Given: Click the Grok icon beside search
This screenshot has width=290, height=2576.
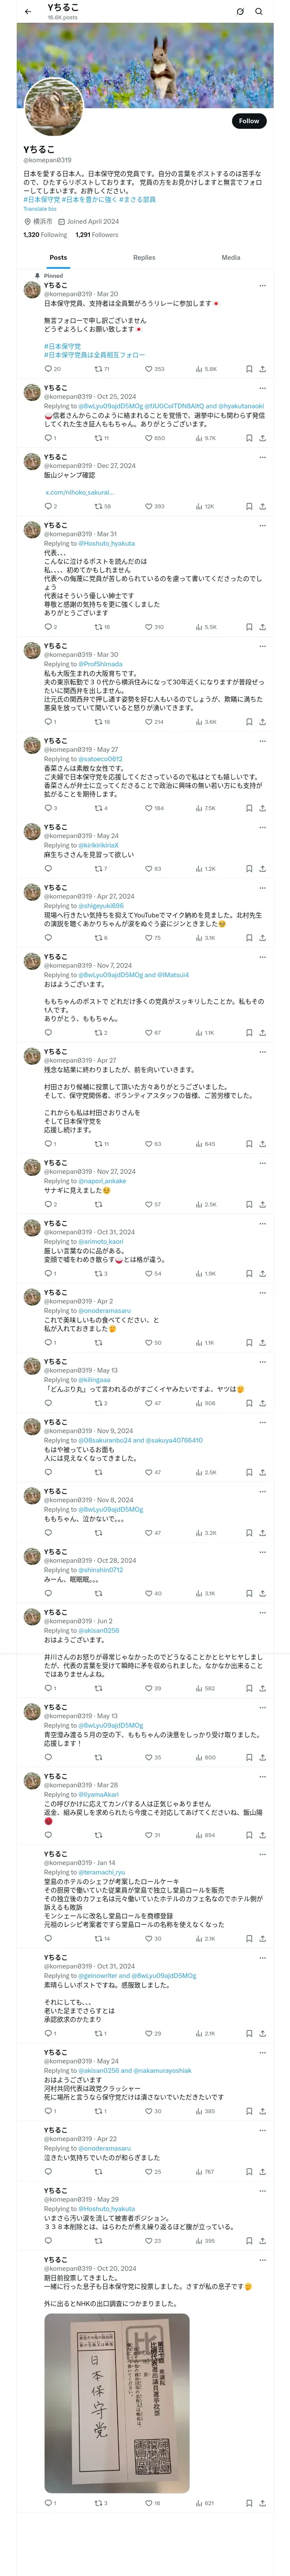Looking at the screenshot, I should point(240,11).
